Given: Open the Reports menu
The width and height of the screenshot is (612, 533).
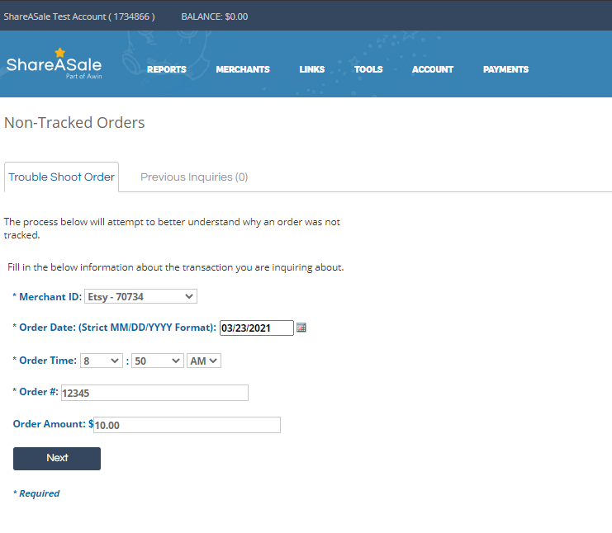Looking at the screenshot, I should 166,69.
